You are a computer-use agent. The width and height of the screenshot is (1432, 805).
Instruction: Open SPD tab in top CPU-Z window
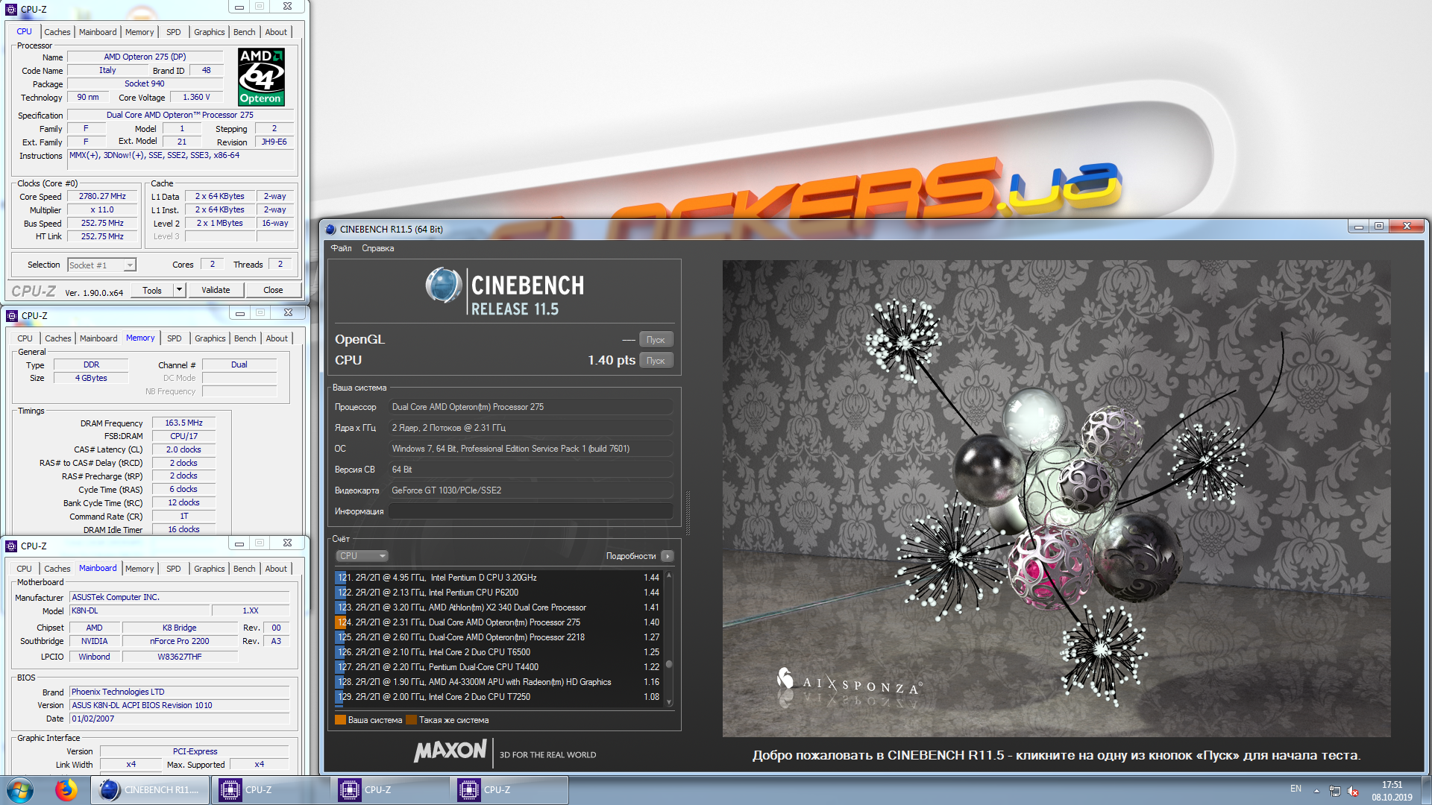[173, 32]
